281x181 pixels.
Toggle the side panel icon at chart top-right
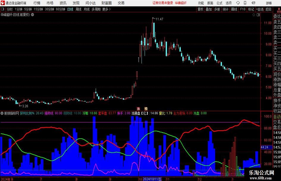point(258,15)
